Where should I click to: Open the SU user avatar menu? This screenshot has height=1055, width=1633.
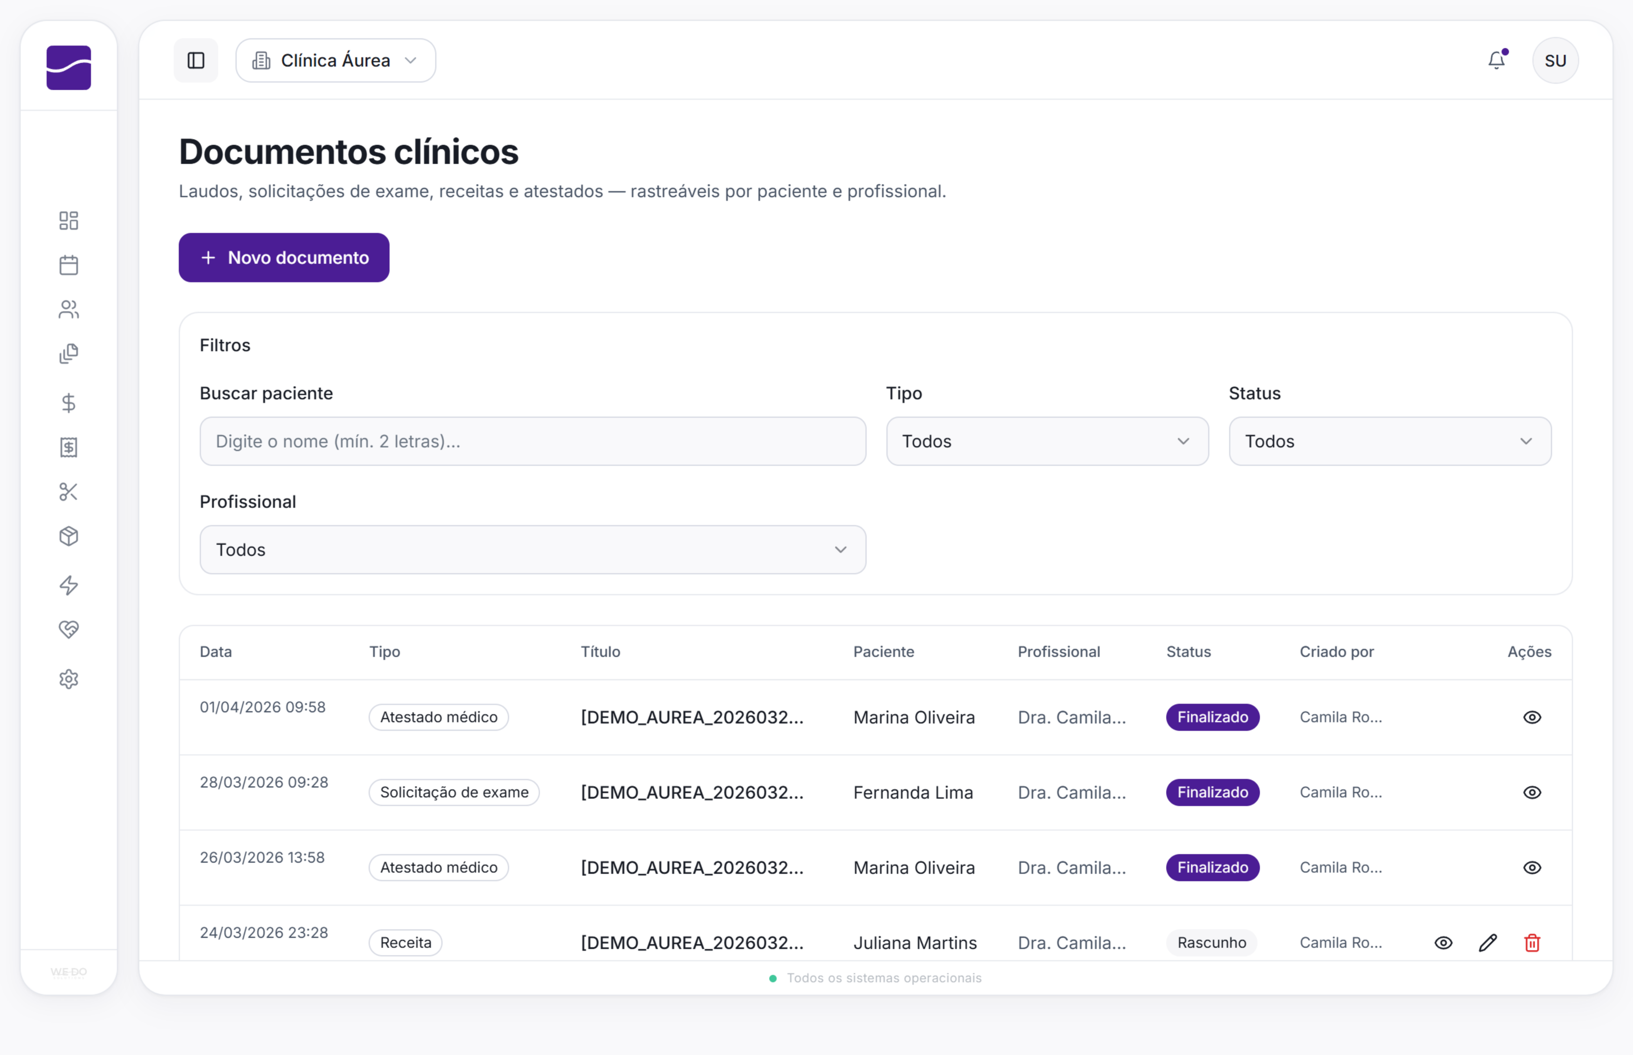coord(1555,60)
